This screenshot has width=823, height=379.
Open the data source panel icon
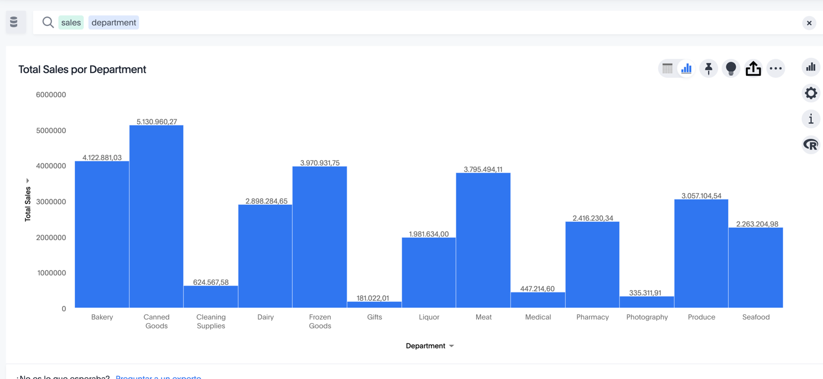14,22
